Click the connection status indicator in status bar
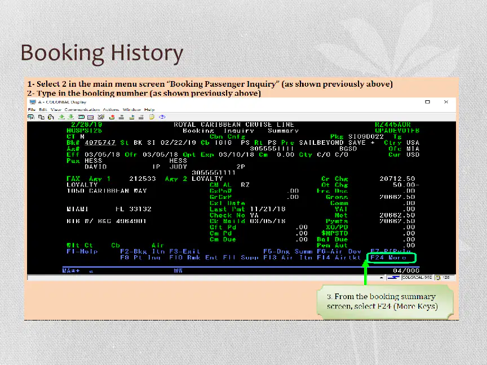The image size is (487, 365). 393,278
